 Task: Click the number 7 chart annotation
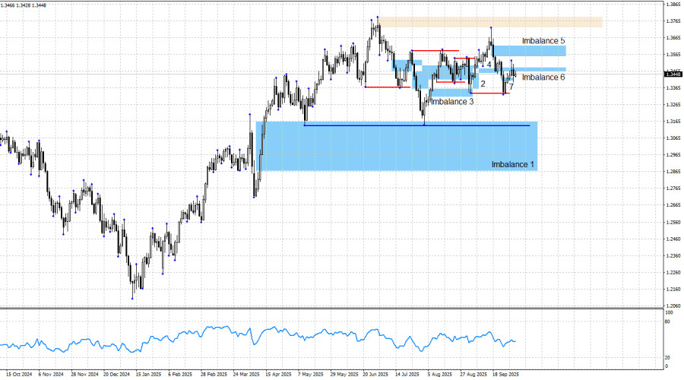[511, 87]
